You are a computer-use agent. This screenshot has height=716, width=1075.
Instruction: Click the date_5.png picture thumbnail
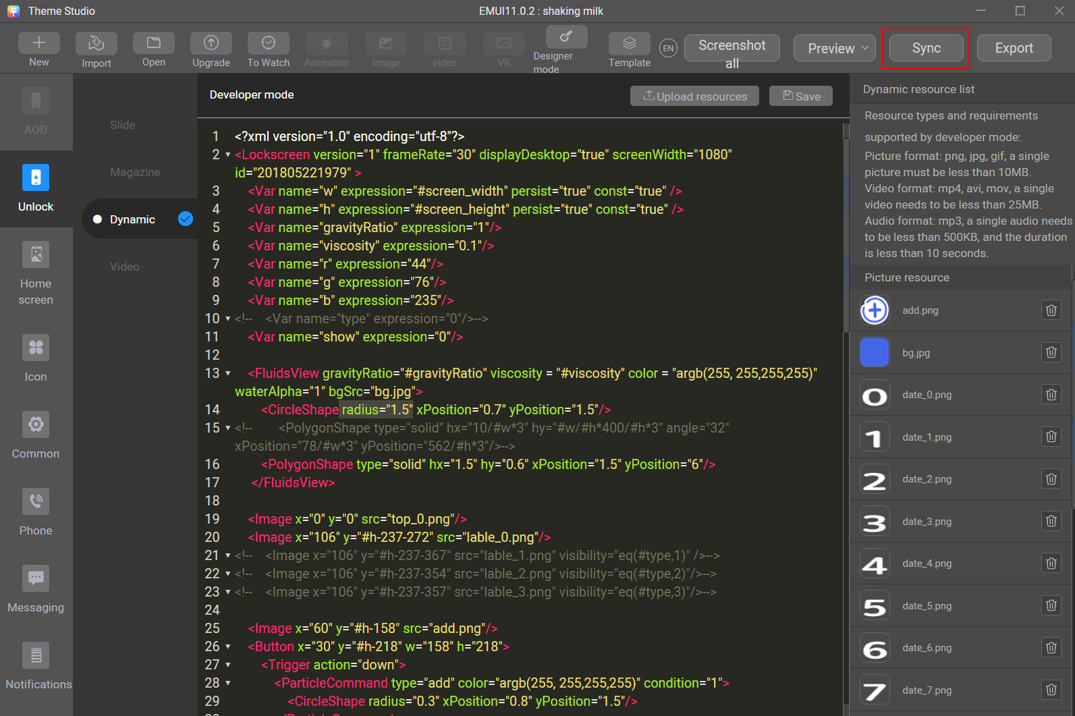tap(875, 606)
